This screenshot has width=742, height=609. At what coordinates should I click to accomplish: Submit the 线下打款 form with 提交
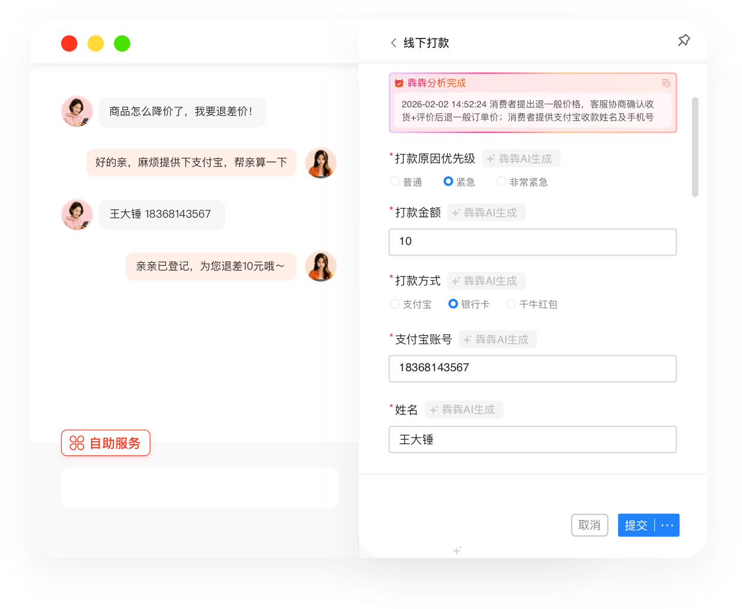(x=636, y=525)
